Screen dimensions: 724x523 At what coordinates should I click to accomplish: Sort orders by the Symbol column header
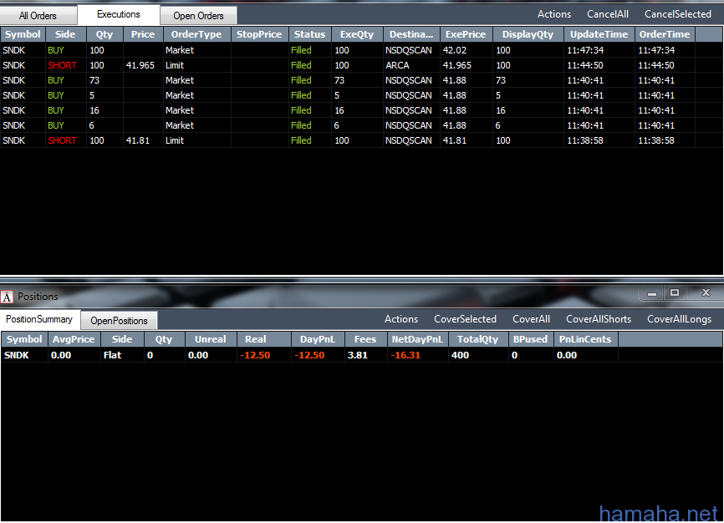[23, 34]
